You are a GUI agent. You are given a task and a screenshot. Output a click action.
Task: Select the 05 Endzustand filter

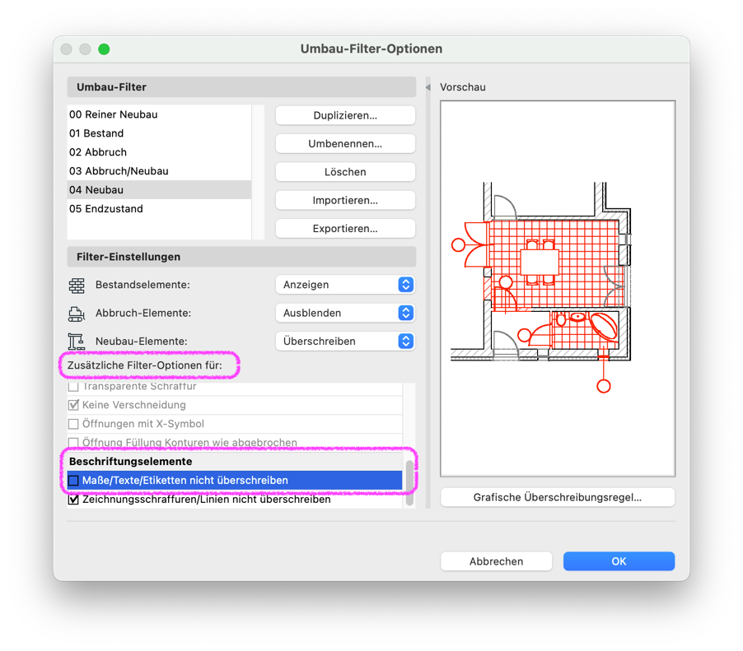(159, 209)
